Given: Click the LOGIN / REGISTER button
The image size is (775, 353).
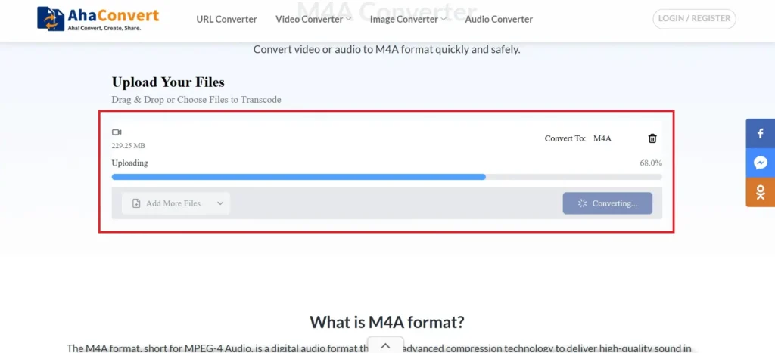Looking at the screenshot, I should tap(694, 19).
